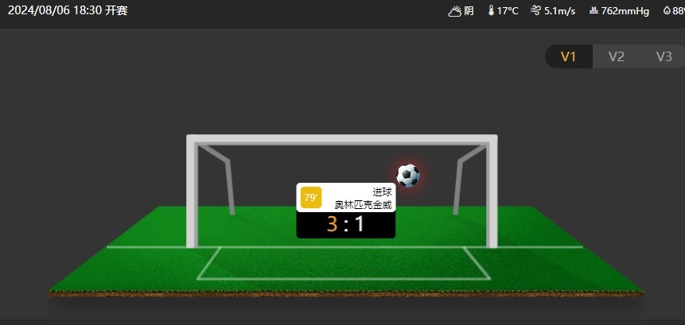The height and width of the screenshot is (325, 685).
Task: Click the thermometer temperature icon
Action: (x=492, y=10)
